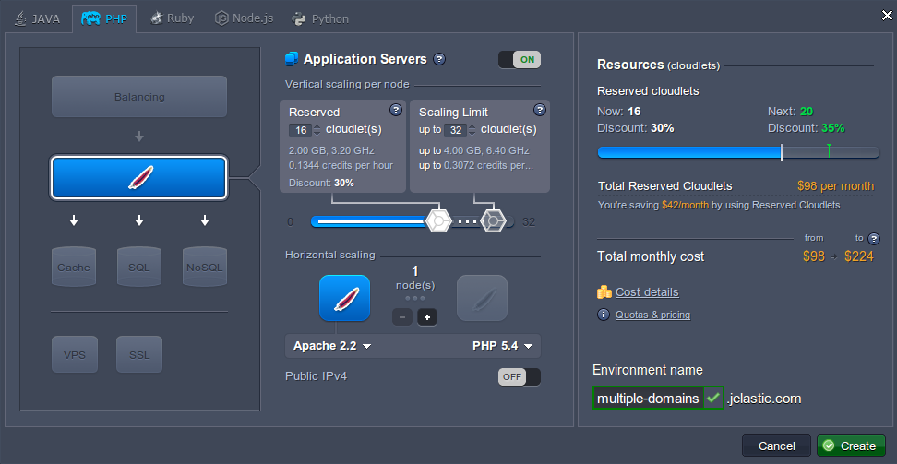Select the PHP tab
The width and height of the screenshot is (897, 464).
pos(103,18)
